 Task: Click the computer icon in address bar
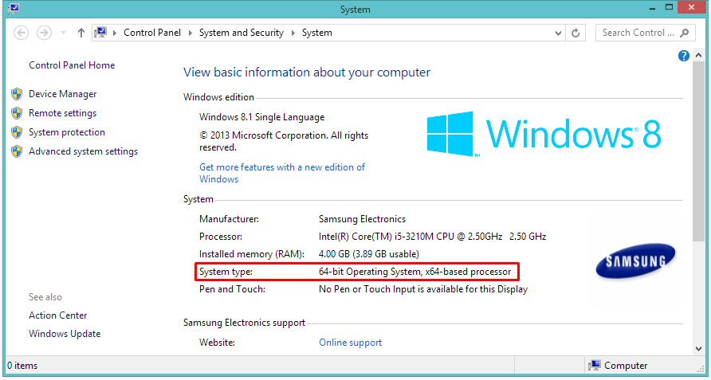click(x=100, y=33)
